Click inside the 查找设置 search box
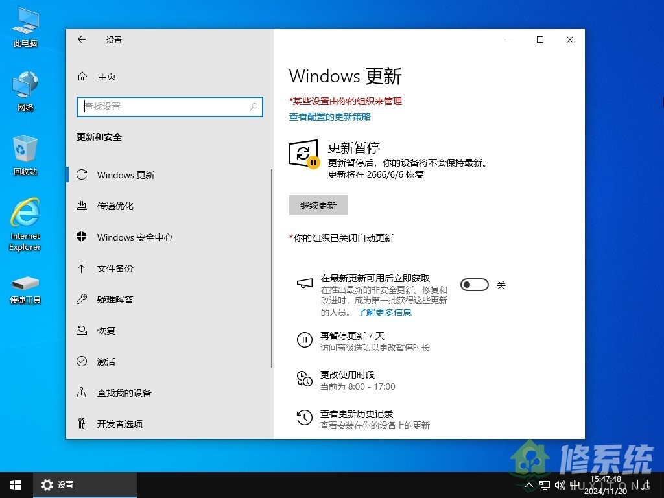The image size is (664, 498). click(x=169, y=107)
